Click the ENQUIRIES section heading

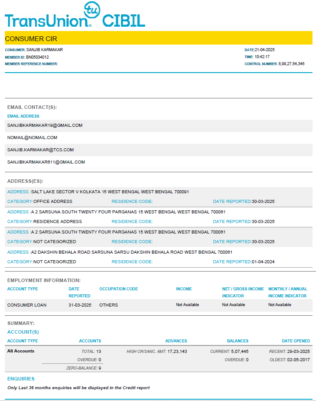coord(21,379)
